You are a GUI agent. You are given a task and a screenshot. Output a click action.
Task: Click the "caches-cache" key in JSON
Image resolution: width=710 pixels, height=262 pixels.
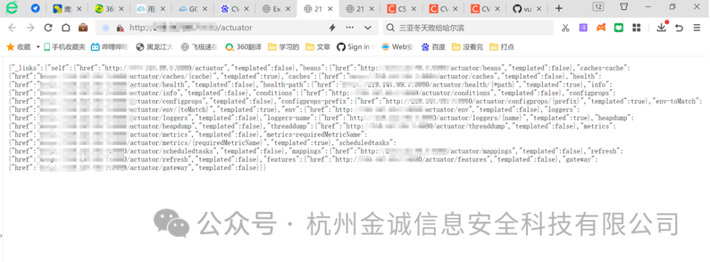click(x=602, y=68)
